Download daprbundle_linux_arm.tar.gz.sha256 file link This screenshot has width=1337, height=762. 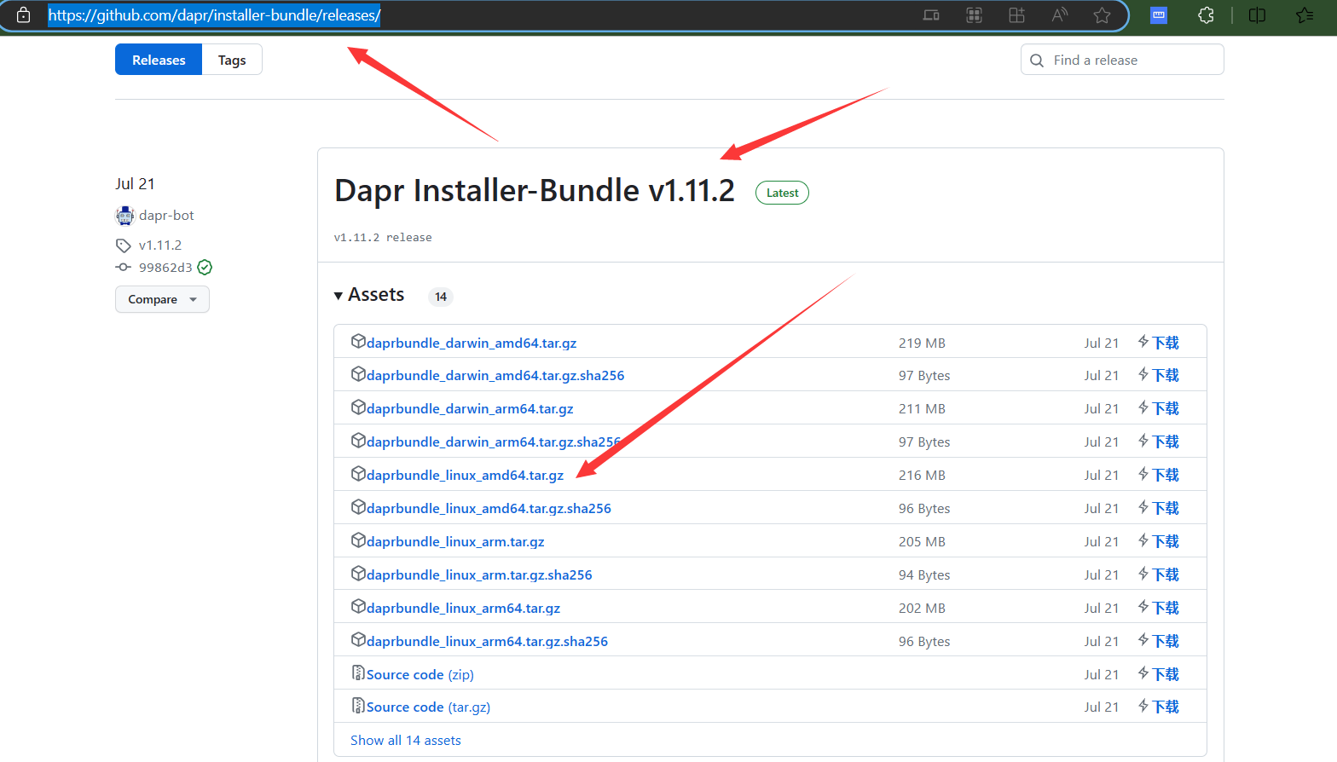[479, 575]
